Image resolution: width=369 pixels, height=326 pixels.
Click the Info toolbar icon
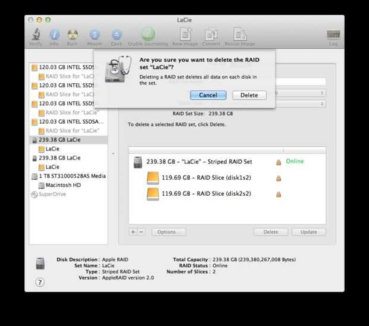click(54, 35)
